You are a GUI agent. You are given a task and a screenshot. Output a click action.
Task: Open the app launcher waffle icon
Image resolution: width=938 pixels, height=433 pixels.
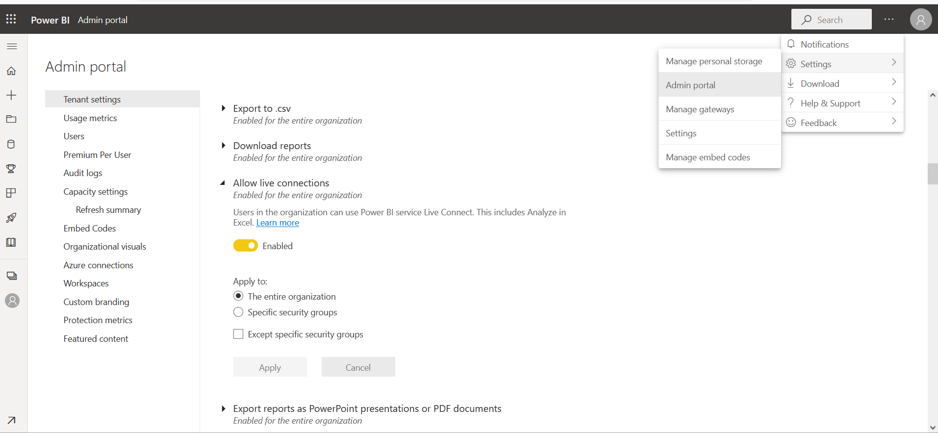coord(11,19)
